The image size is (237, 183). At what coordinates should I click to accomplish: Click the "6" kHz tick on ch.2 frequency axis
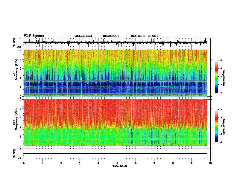(21, 118)
